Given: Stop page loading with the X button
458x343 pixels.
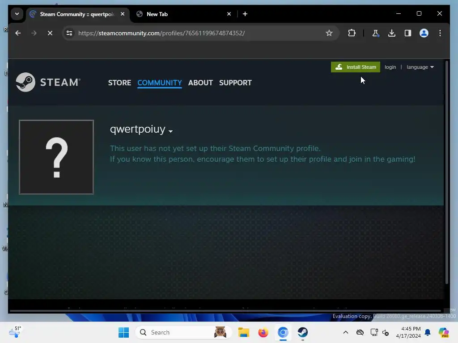Looking at the screenshot, I should (x=50, y=33).
